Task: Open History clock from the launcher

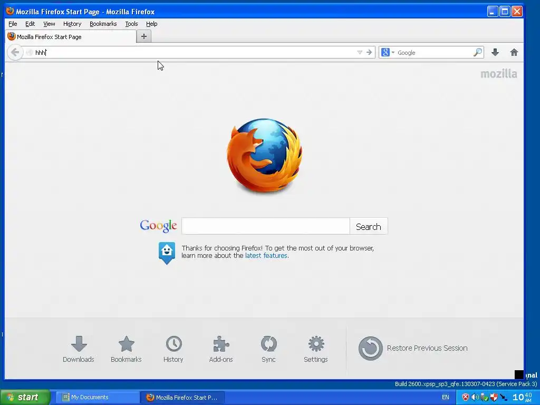Action: (x=173, y=349)
